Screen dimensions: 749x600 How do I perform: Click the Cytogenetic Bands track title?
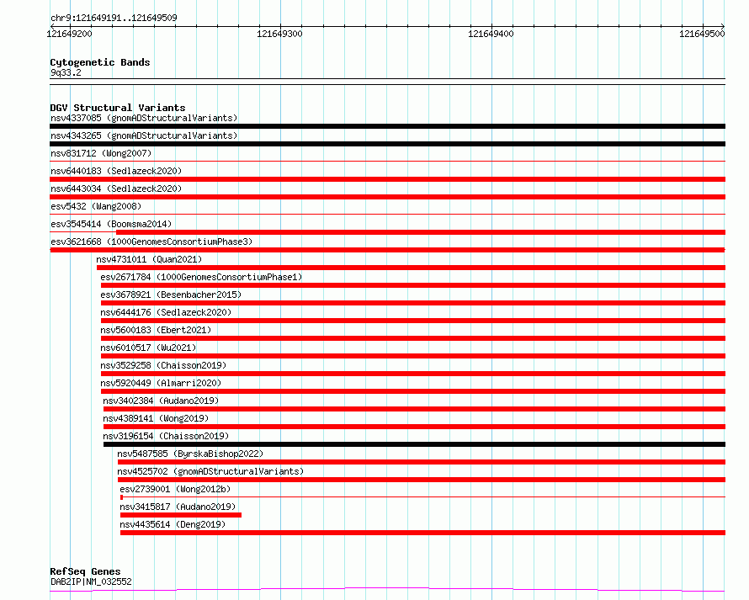click(x=100, y=62)
